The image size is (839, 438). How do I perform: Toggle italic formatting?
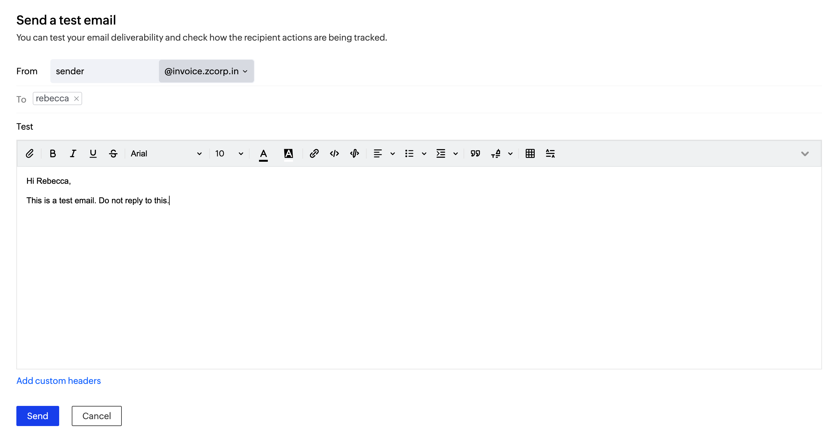coord(73,153)
